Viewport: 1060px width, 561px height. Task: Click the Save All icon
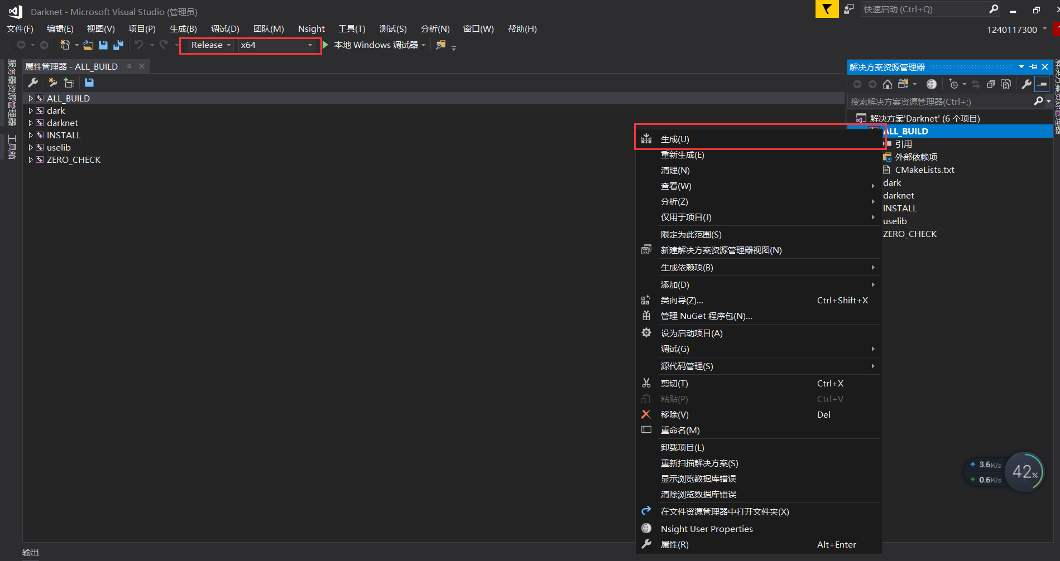(118, 45)
